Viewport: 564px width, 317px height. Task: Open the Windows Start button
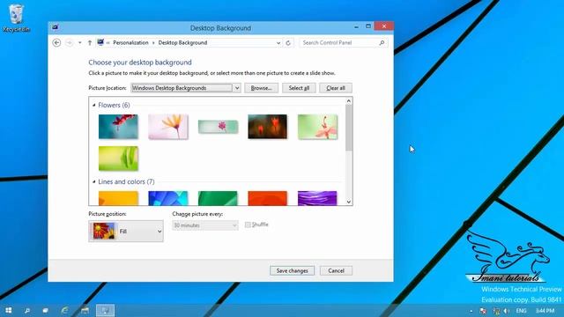click(x=8, y=310)
